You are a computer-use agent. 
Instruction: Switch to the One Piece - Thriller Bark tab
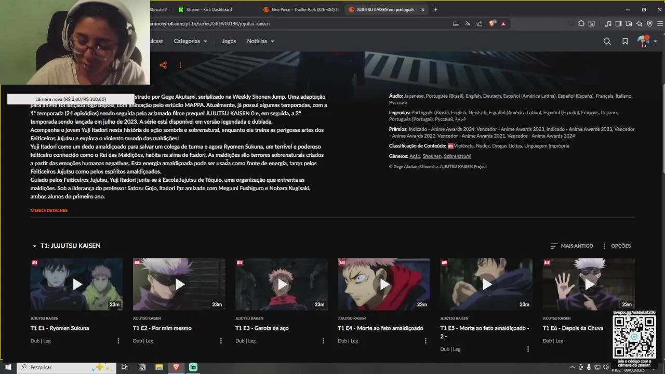pos(300,9)
